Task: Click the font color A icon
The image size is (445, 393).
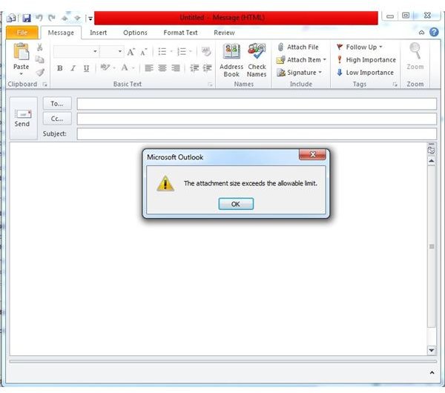Action: pyautogui.click(x=125, y=67)
